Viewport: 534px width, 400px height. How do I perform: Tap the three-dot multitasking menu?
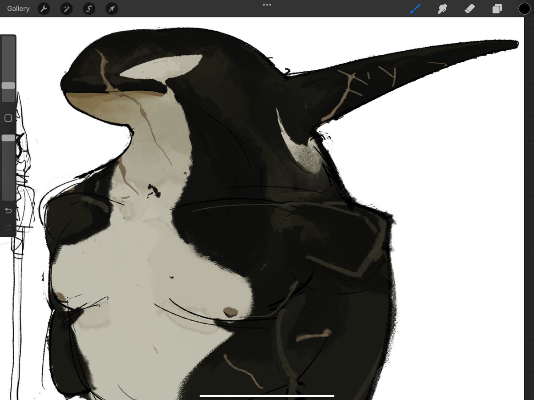[x=267, y=5]
